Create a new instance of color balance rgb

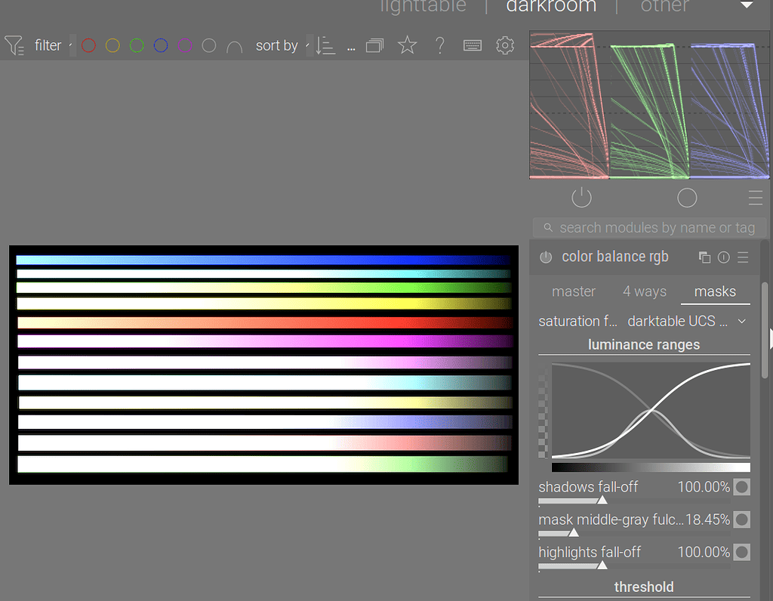pyautogui.click(x=704, y=257)
